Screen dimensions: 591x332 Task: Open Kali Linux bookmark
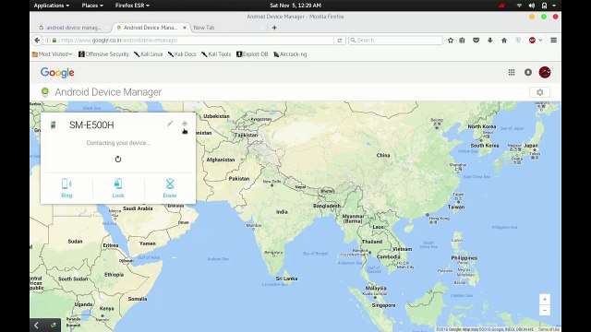click(x=148, y=54)
